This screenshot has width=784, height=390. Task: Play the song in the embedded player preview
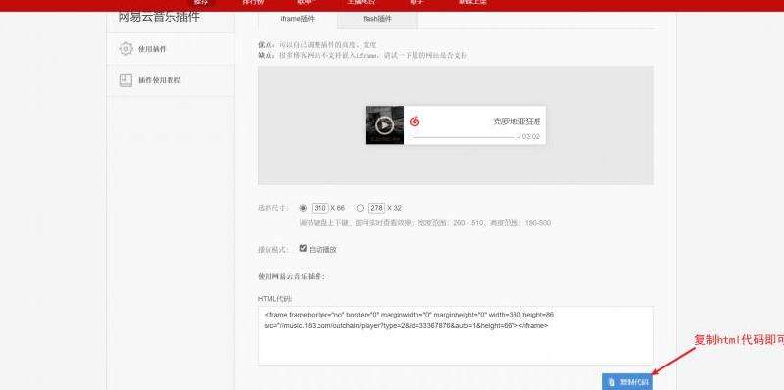(x=384, y=125)
